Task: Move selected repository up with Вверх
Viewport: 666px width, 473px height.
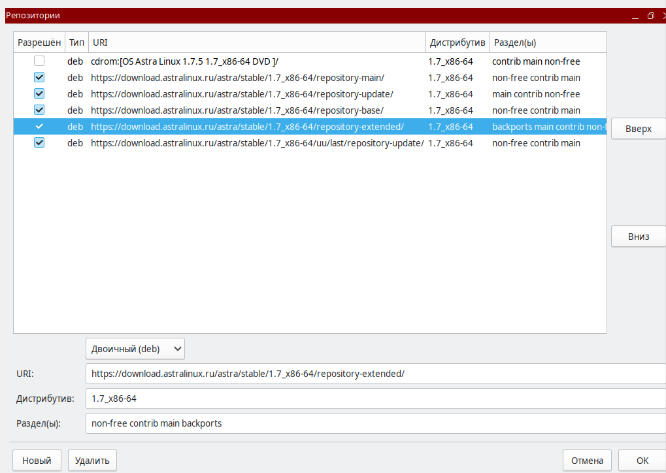Action: (639, 129)
